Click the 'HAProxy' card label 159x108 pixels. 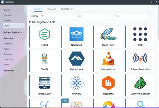click(76, 94)
